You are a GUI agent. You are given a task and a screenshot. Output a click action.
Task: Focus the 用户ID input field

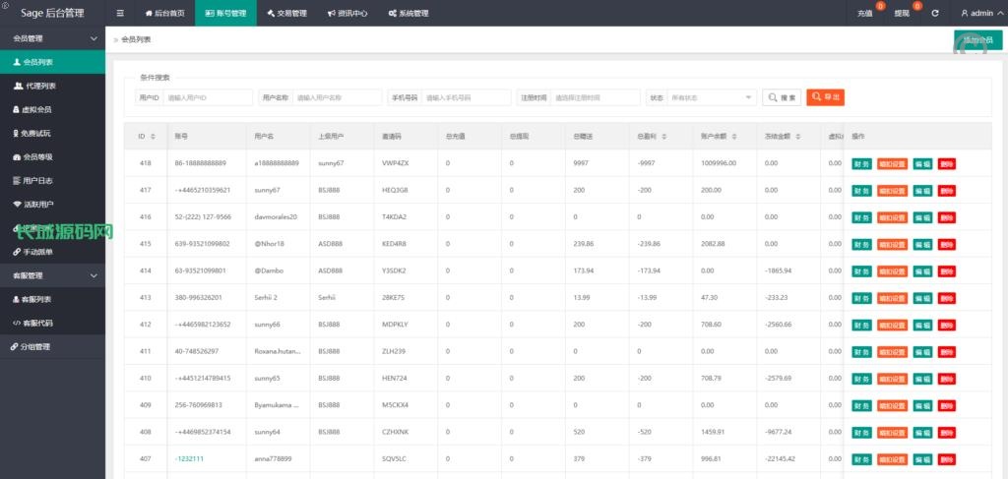tap(208, 97)
